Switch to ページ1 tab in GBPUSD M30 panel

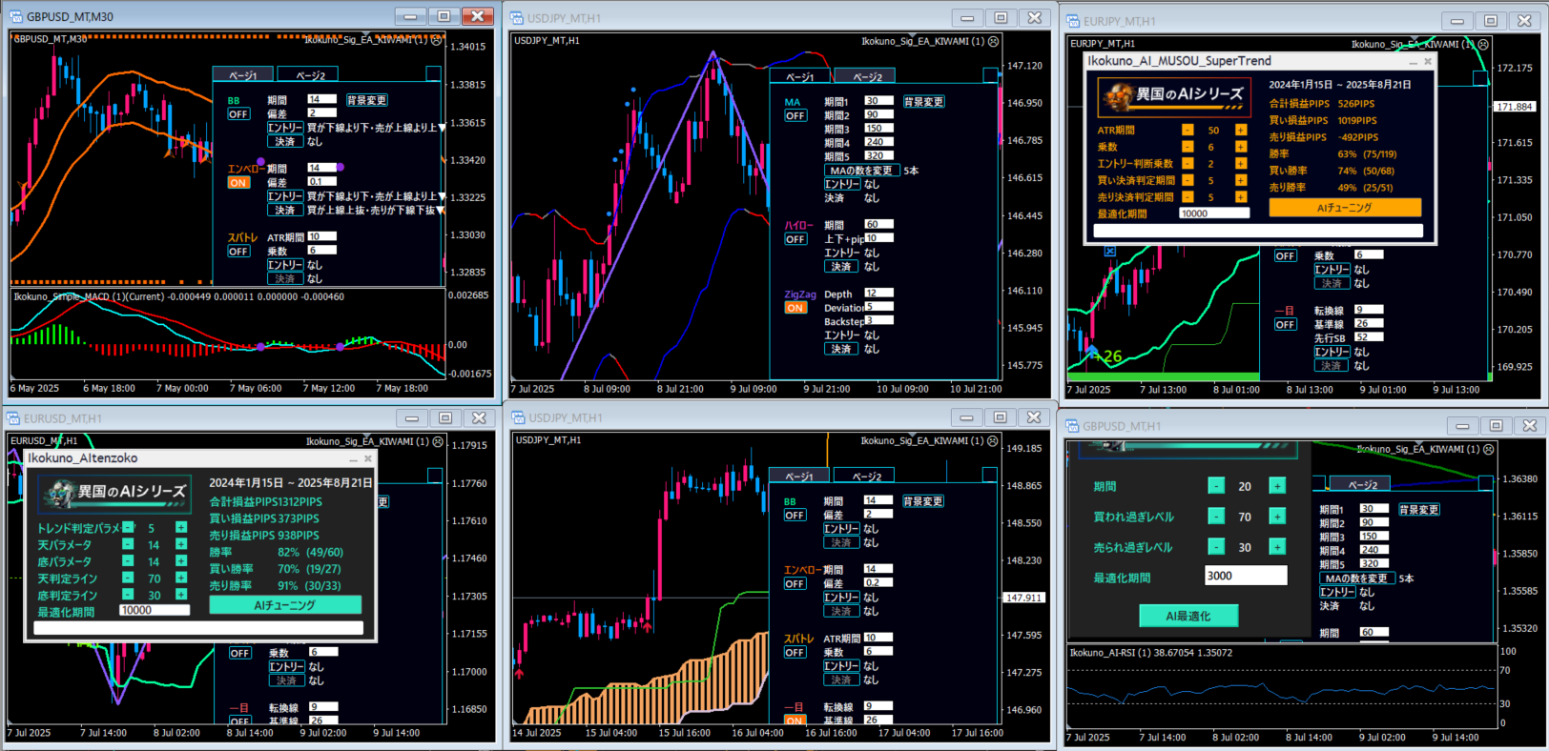(242, 75)
